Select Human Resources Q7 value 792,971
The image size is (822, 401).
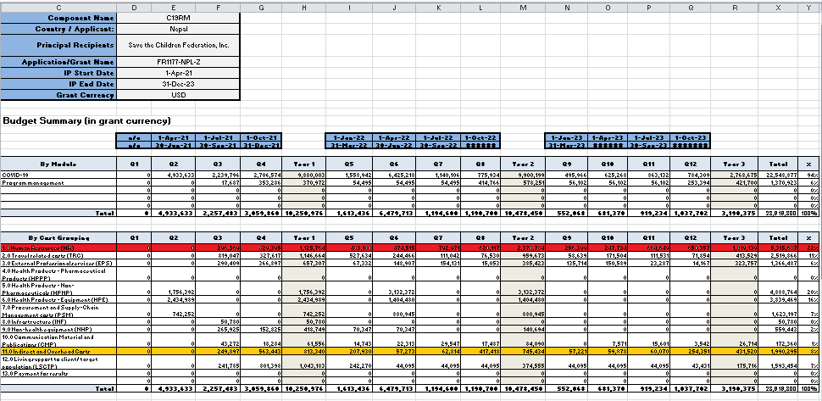(x=438, y=248)
